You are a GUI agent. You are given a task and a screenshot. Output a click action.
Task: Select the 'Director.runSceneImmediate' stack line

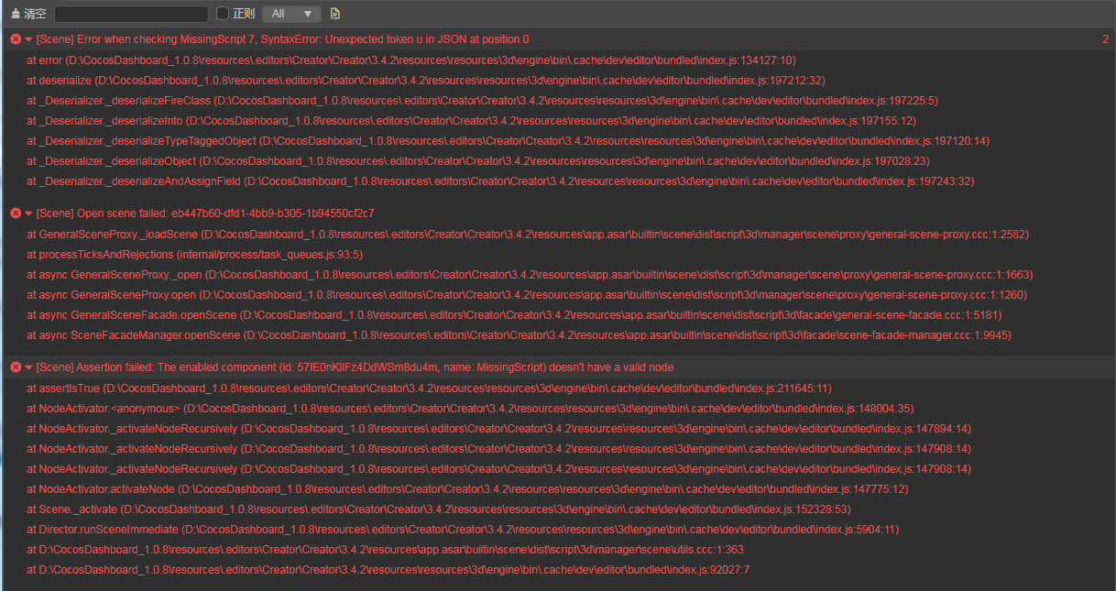pos(463,530)
